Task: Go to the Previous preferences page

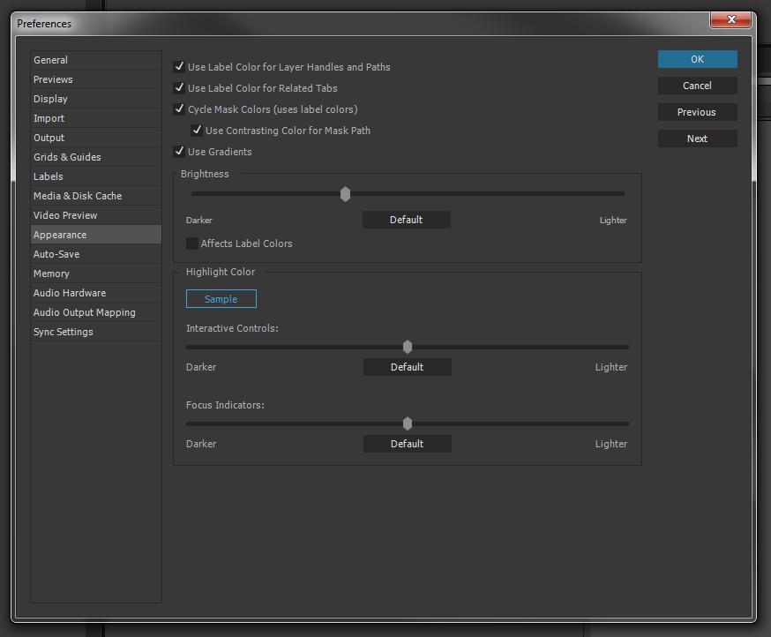Action: pyautogui.click(x=697, y=112)
